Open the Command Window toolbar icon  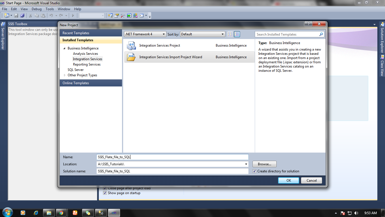point(142,16)
